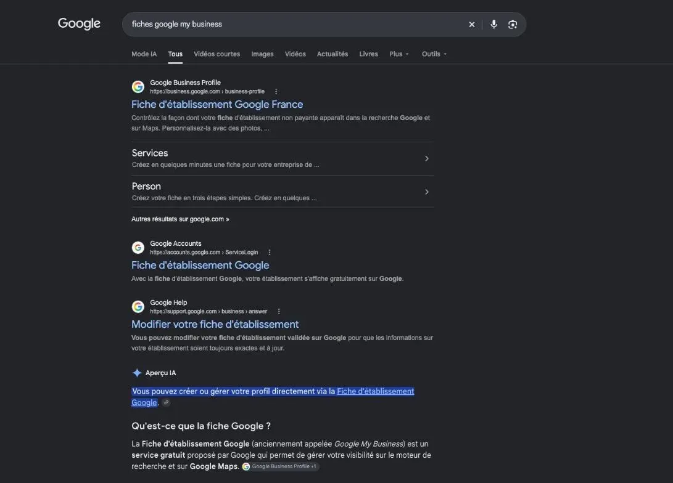Image resolution: width=673 pixels, height=483 pixels.
Task: Click accounts.google.com ServiceLogin URL
Action: coord(204,253)
